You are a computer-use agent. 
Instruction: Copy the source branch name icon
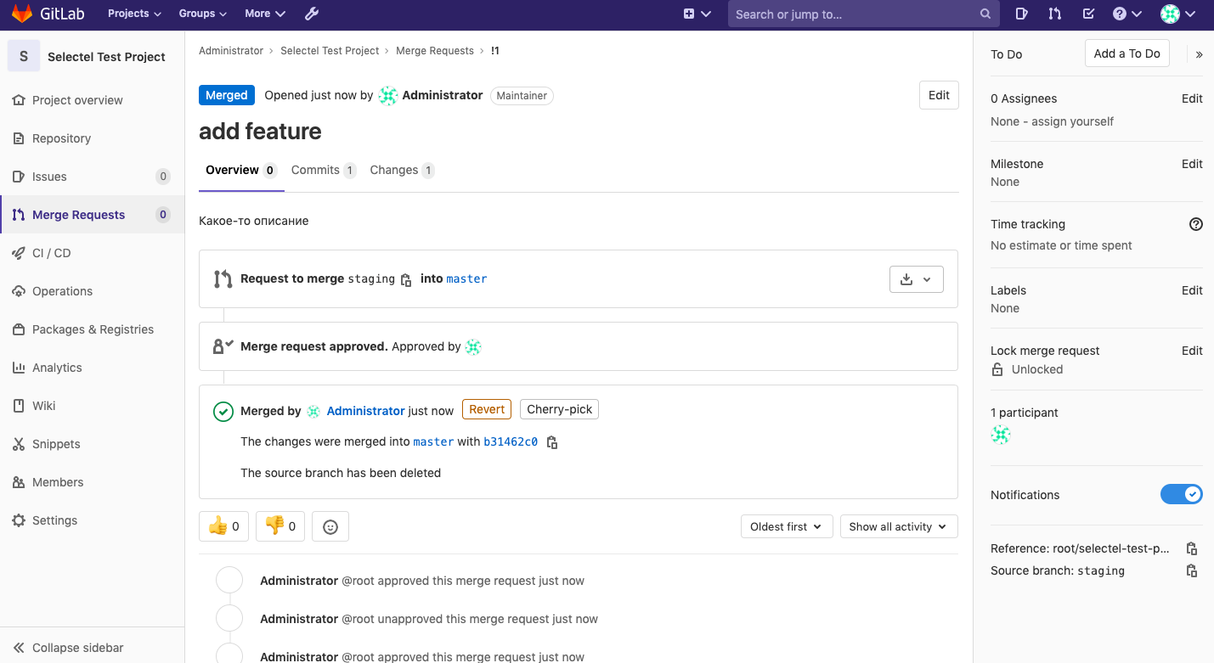pyautogui.click(x=1191, y=570)
